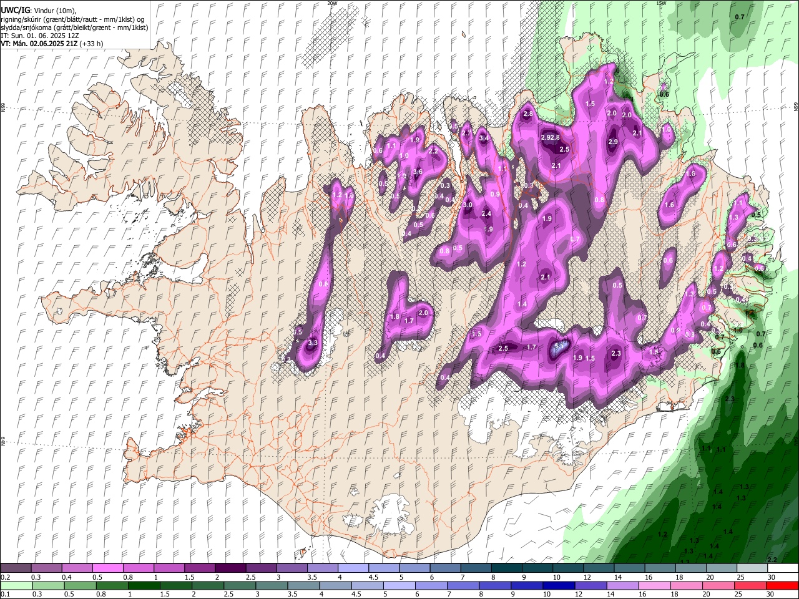Click the 3.0 snowfall value on the map

click(x=468, y=205)
